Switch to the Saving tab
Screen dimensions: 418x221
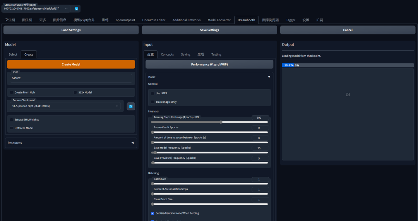(185, 54)
